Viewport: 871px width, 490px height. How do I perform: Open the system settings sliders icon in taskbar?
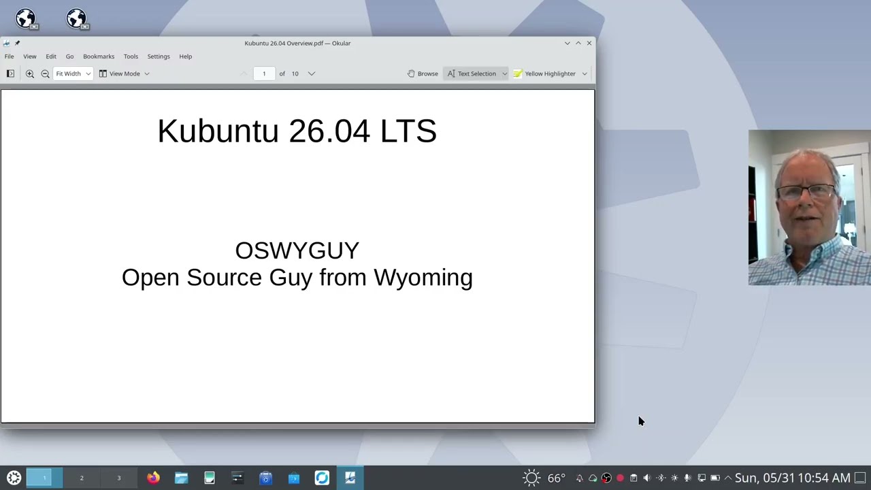(x=237, y=478)
